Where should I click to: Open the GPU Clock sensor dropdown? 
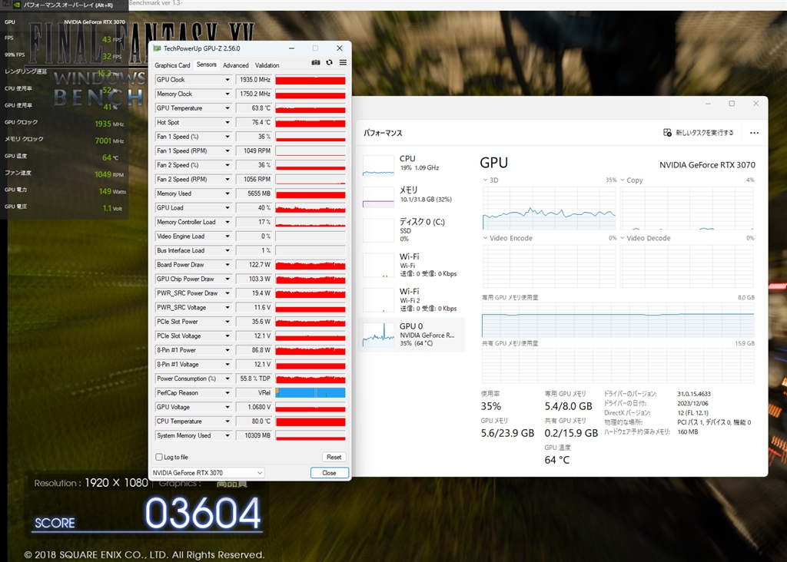point(227,80)
